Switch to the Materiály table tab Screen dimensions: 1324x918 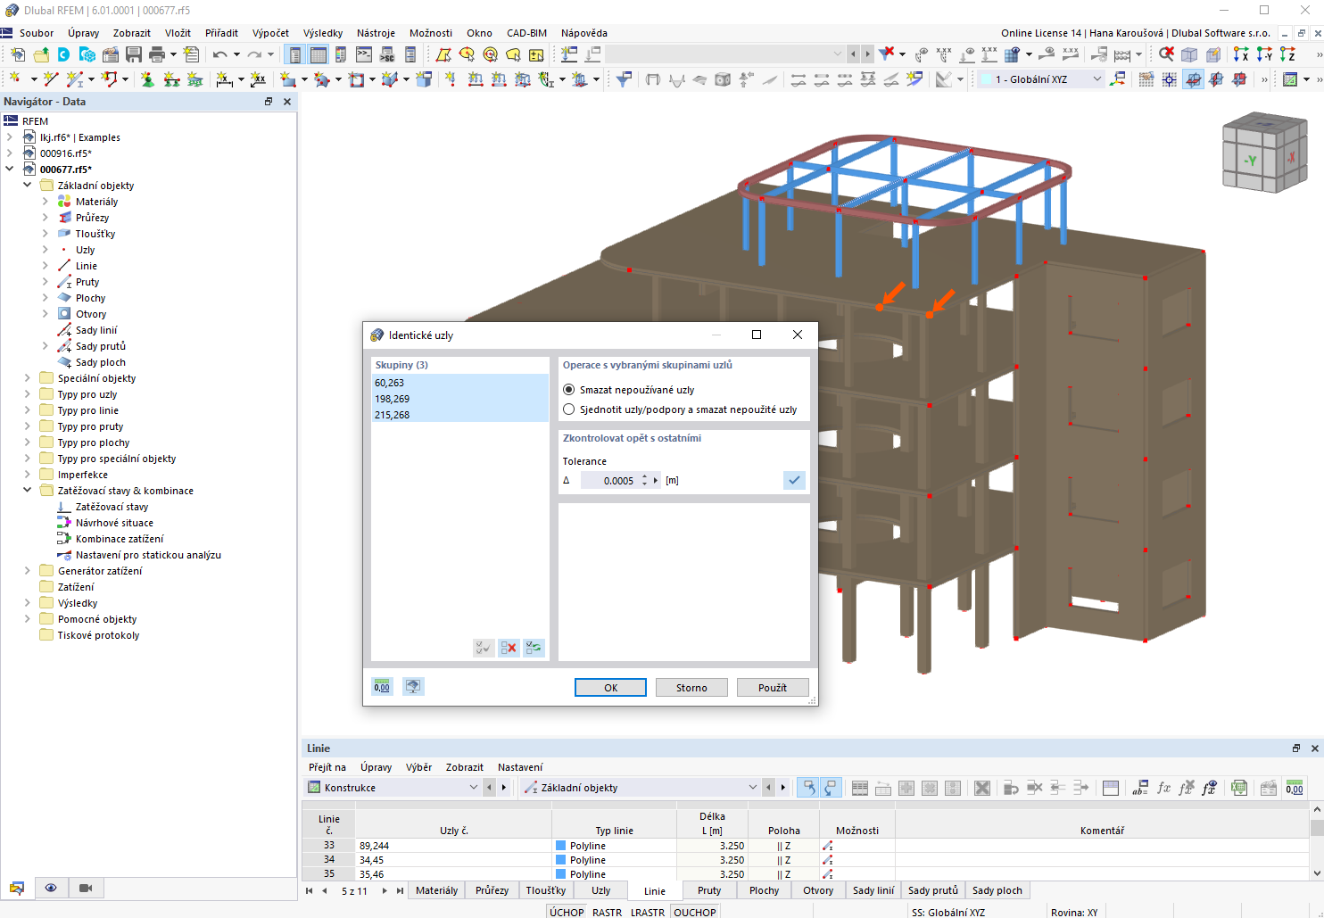point(436,890)
